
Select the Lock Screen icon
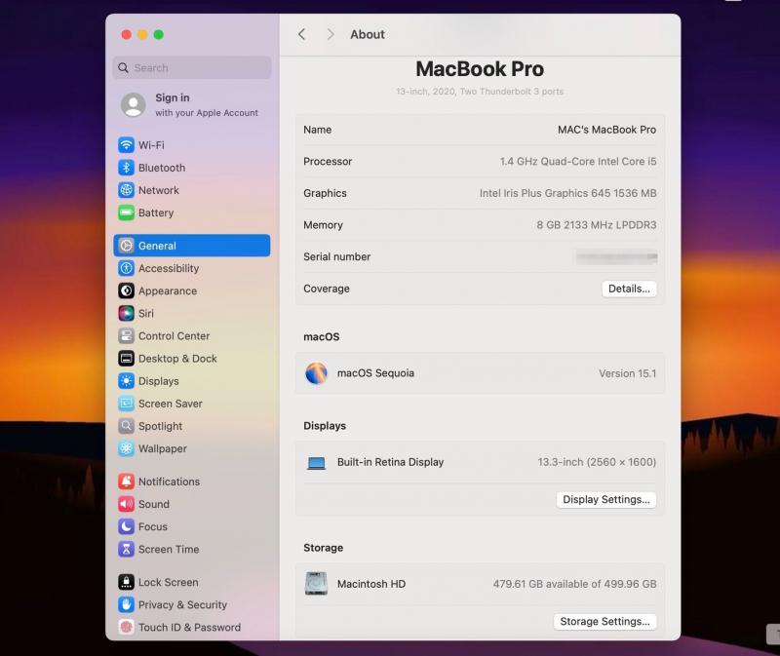(x=127, y=582)
